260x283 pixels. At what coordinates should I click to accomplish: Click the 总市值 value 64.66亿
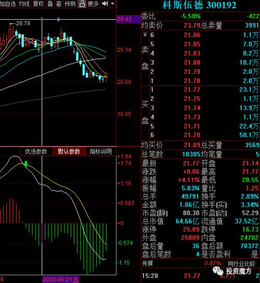[188, 221]
